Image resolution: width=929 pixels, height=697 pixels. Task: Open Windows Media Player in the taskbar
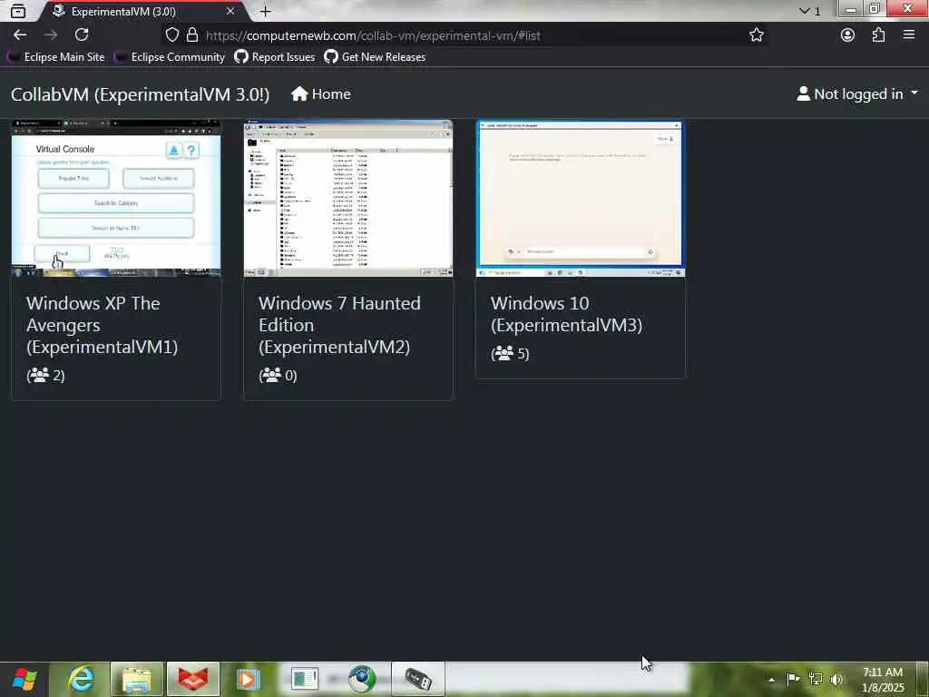[x=249, y=679]
